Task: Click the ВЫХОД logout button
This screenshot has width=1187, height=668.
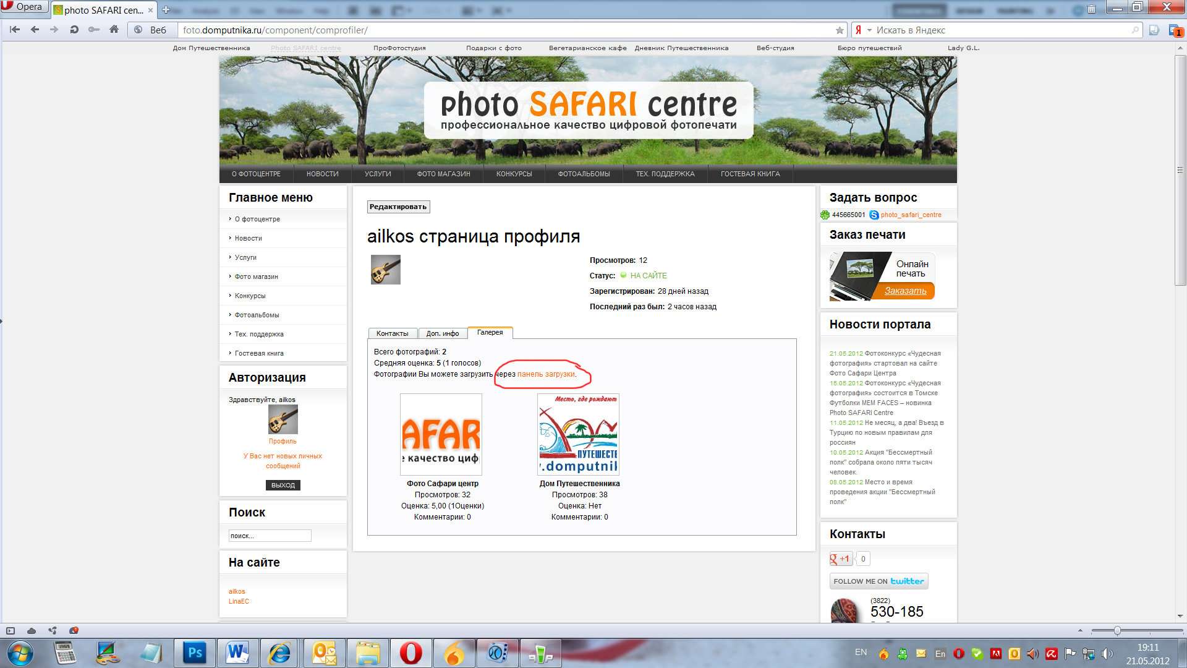Action: click(283, 485)
